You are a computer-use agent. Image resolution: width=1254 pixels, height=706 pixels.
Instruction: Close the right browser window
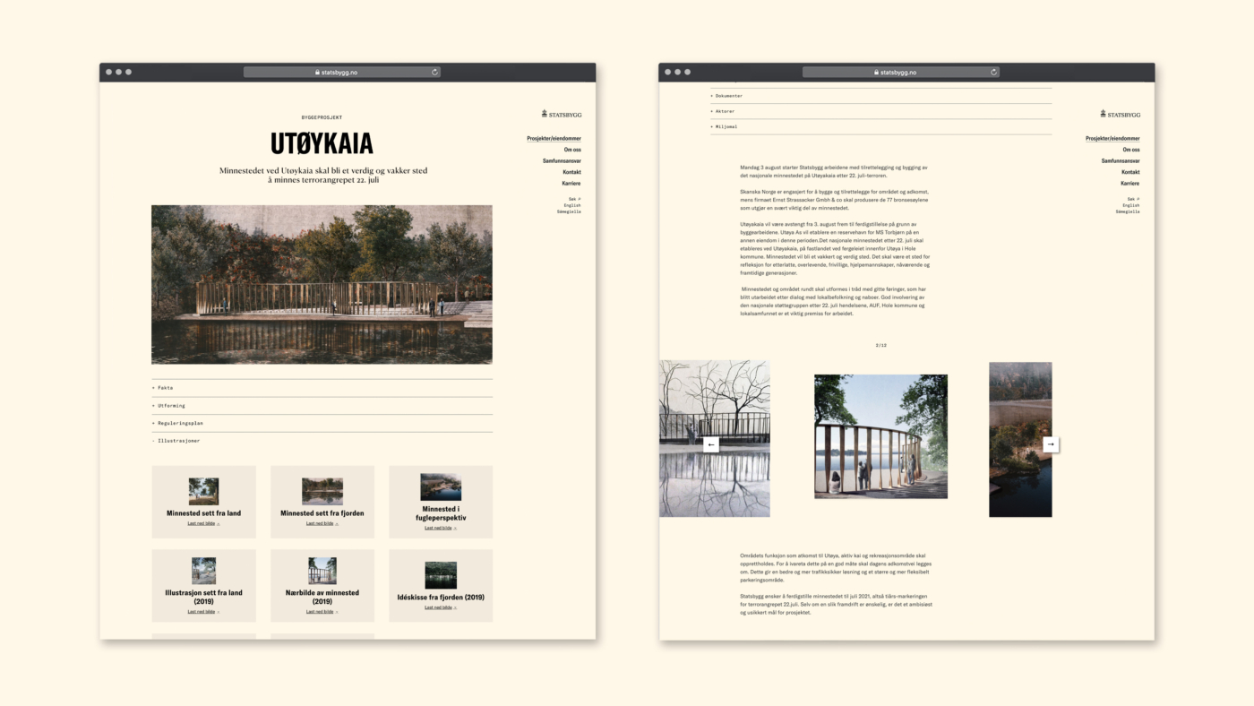(667, 72)
